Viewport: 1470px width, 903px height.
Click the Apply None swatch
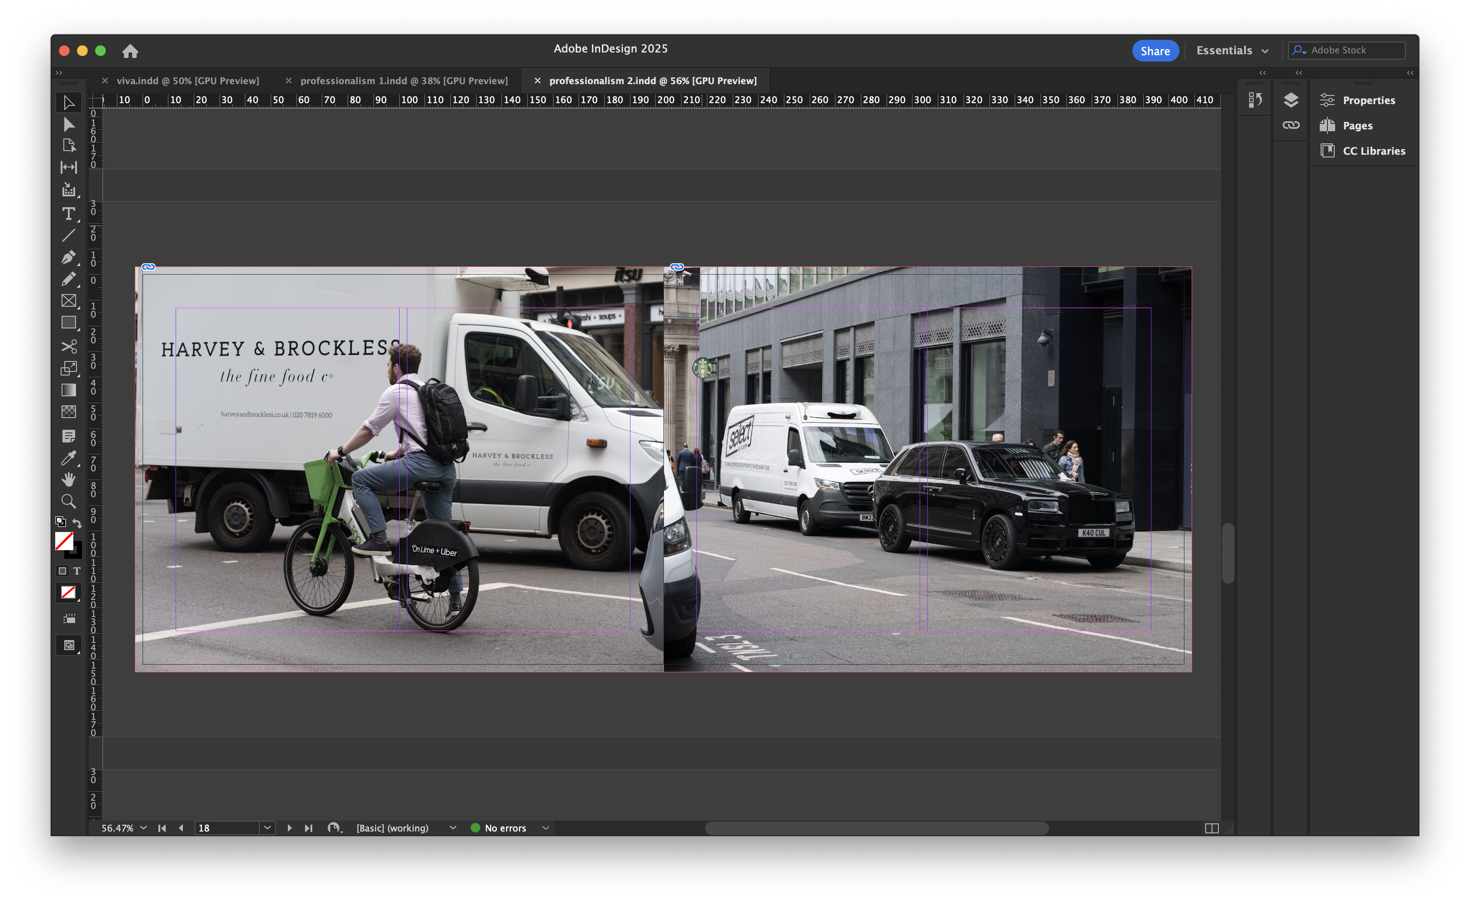tap(69, 593)
